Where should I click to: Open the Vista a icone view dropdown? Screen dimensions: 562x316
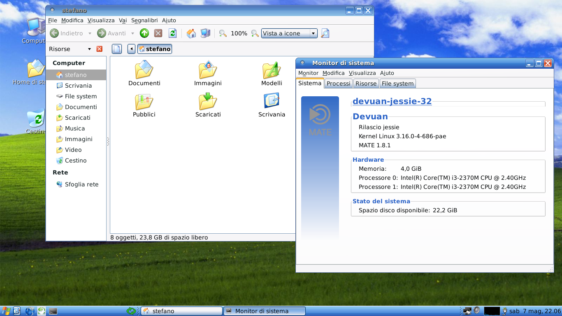289,33
